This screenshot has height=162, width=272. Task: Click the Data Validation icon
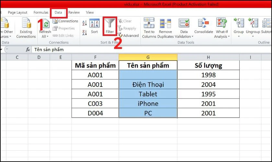pos(184,23)
